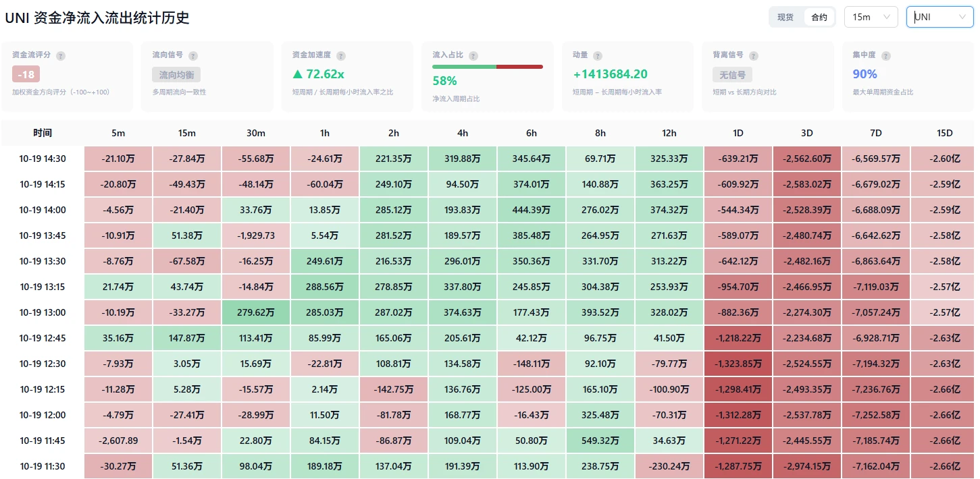Click the +1413684.20 momentum value

pyautogui.click(x=610, y=74)
